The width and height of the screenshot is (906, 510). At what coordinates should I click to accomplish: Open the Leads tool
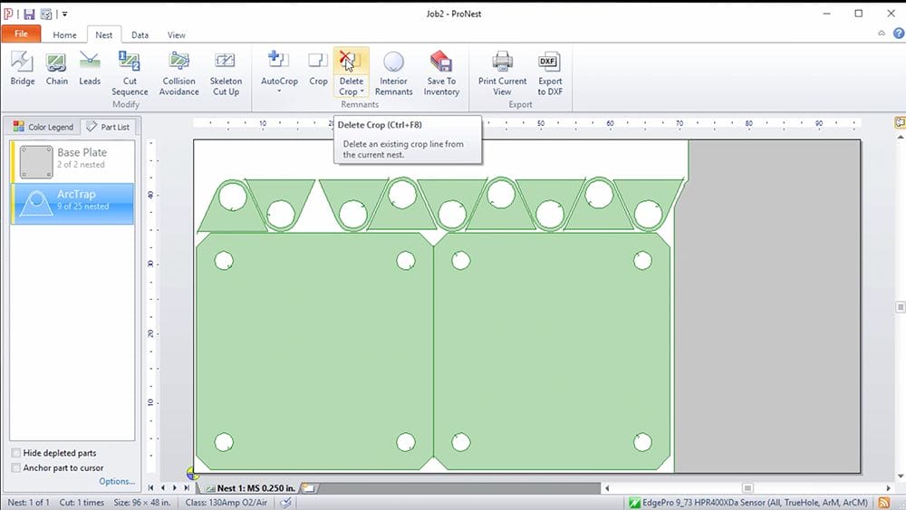[90, 69]
